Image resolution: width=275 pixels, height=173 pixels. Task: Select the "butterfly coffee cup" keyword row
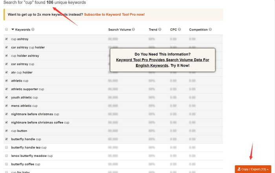pos(113,164)
